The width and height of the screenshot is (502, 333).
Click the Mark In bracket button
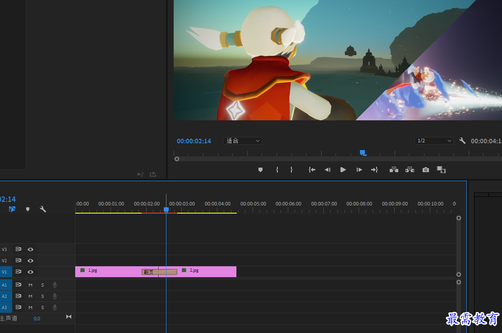coord(277,170)
